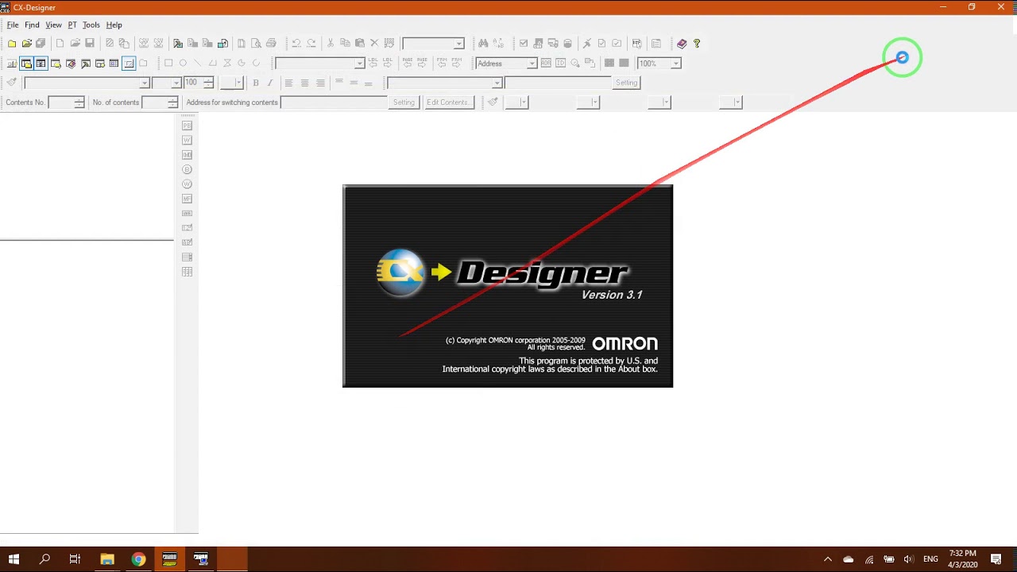The width and height of the screenshot is (1017, 572).
Task: Toggle Italic text formatting
Action: 270,83
